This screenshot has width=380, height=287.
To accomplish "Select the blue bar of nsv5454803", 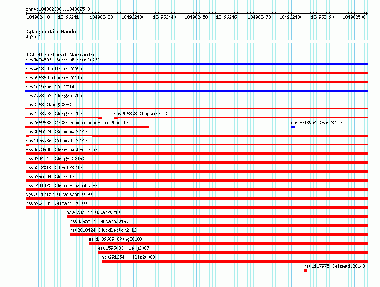I will 196,64.
